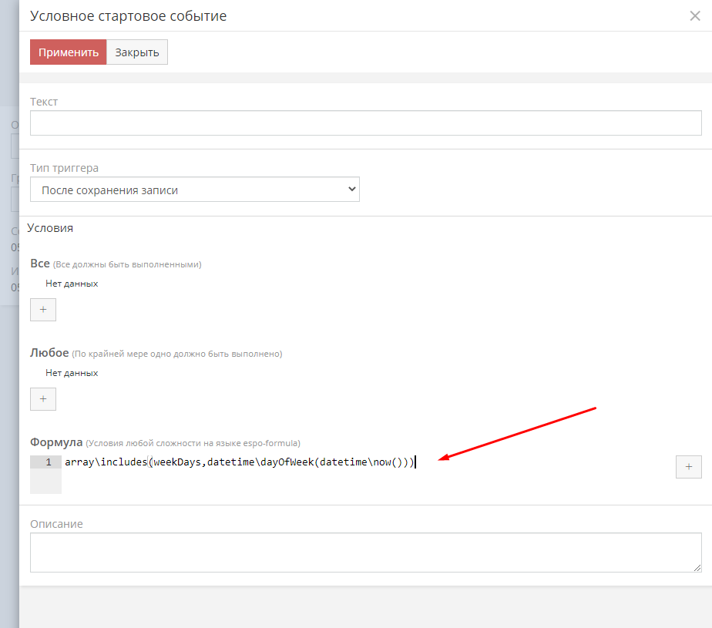Grab the Описание textarea resize handle
This screenshot has height=628, width=712.
point(697,567)
